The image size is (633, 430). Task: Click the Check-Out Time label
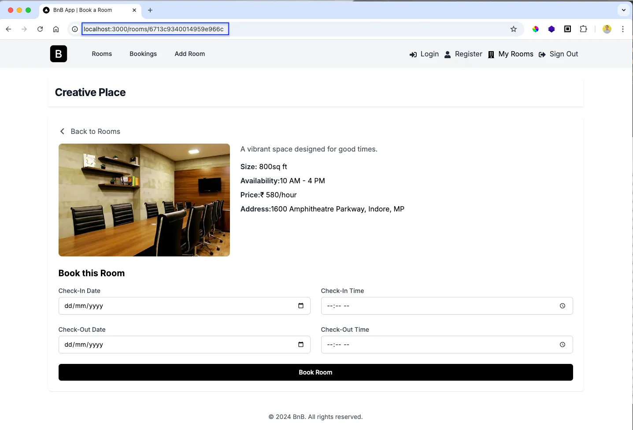(x=345, y=330)
